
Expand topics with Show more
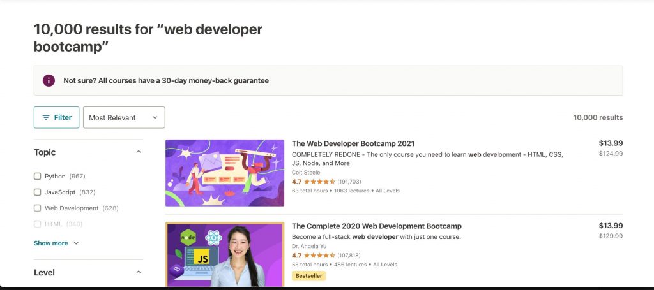[x=56, y=243]
